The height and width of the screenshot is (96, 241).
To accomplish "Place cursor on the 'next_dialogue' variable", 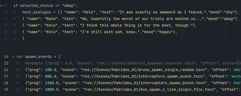I will coord(37,12).
